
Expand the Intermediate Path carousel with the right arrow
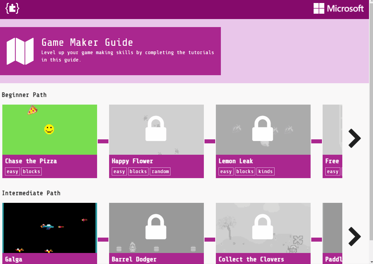point(355,237)
